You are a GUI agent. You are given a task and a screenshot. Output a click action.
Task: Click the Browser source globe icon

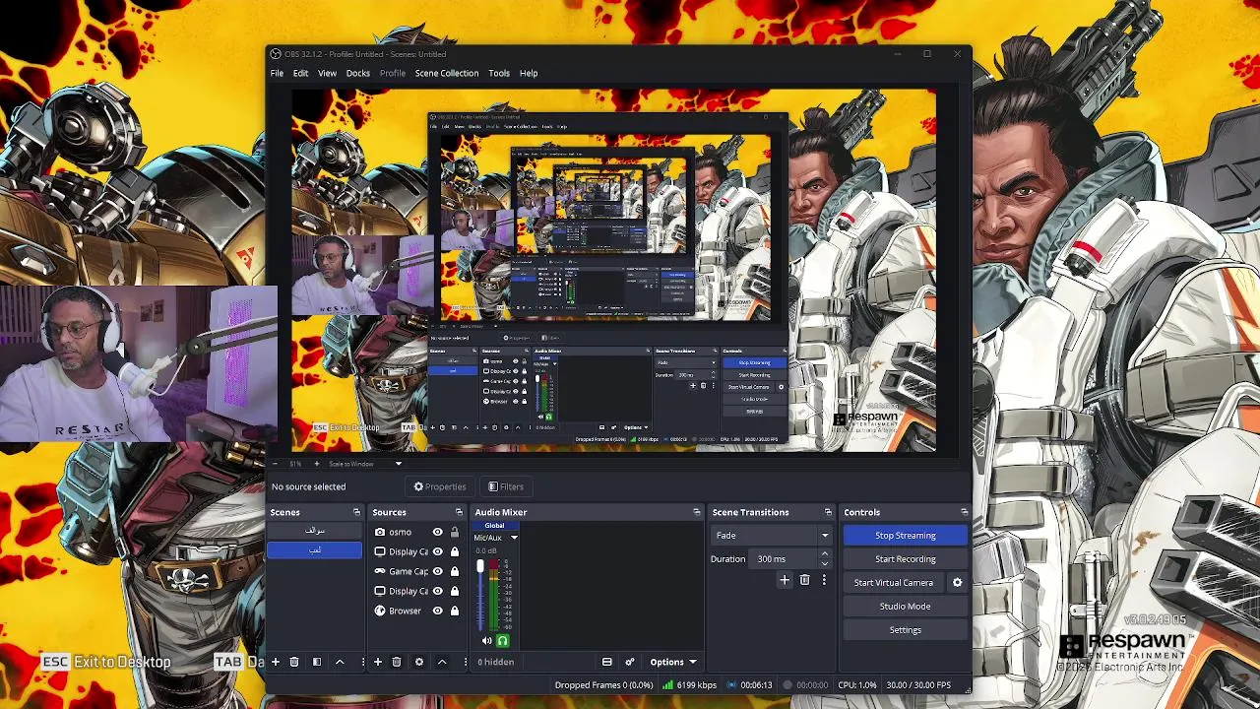pos(380,611)
